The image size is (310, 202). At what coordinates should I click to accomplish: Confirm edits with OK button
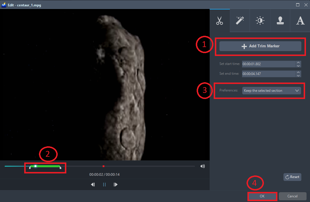pos(262,196)
